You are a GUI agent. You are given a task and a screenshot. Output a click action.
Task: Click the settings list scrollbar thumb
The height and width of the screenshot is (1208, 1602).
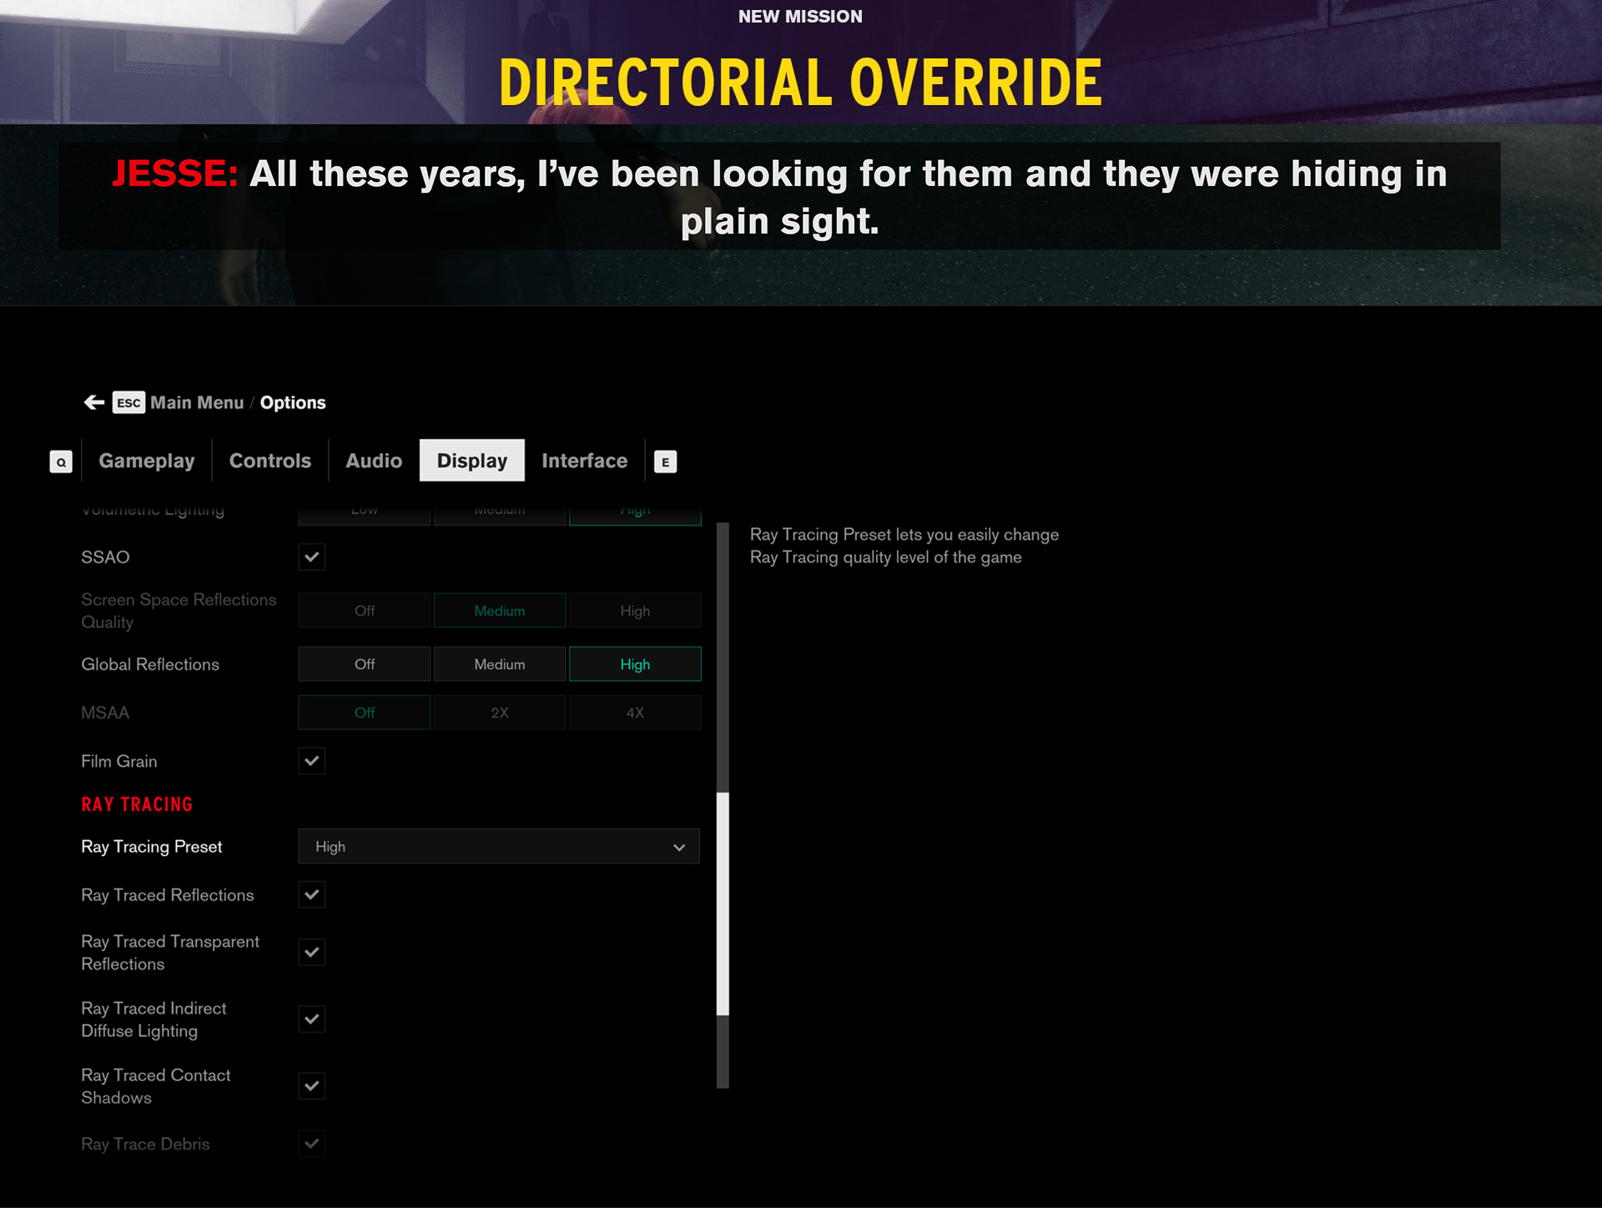723,904
